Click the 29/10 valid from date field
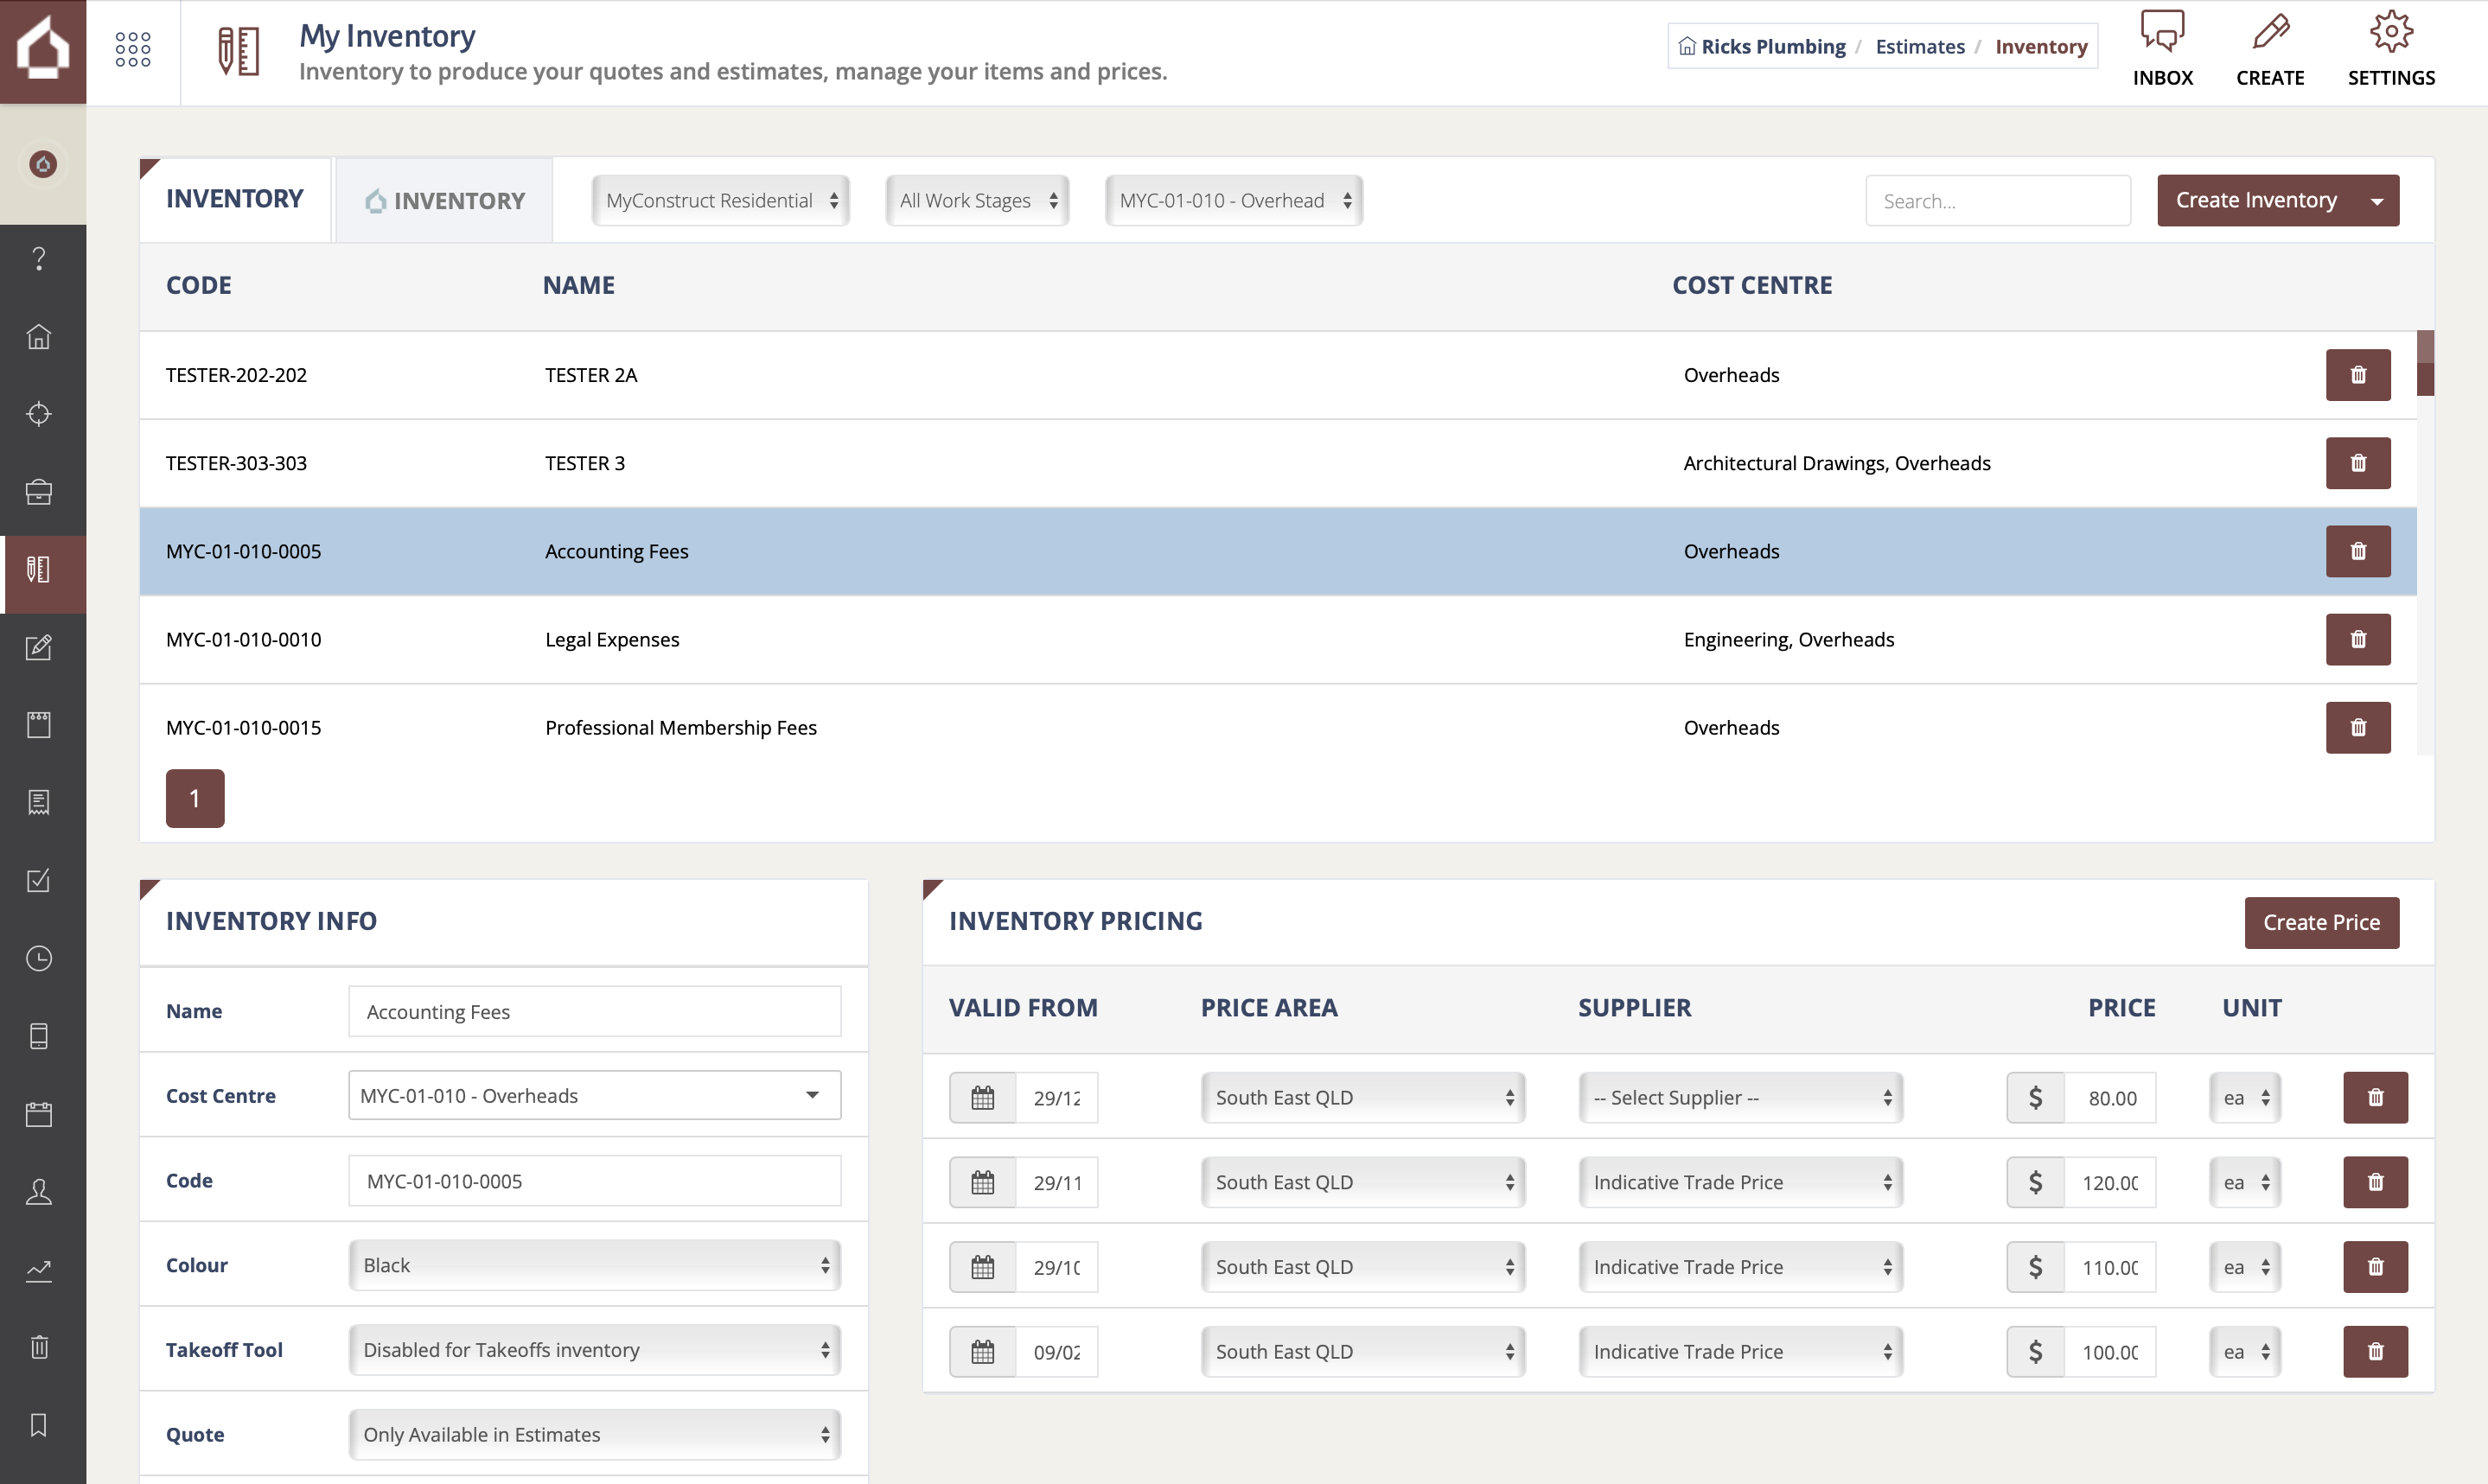Screen dimensions: 2488x1484 click(1057, 1267)
